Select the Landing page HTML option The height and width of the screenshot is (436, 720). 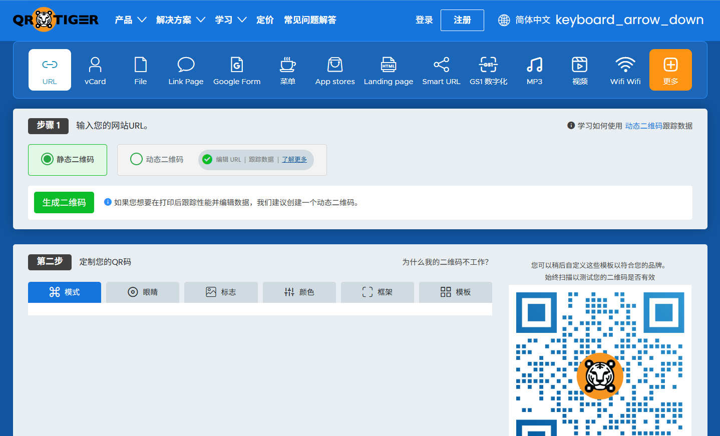pos(389,70)
